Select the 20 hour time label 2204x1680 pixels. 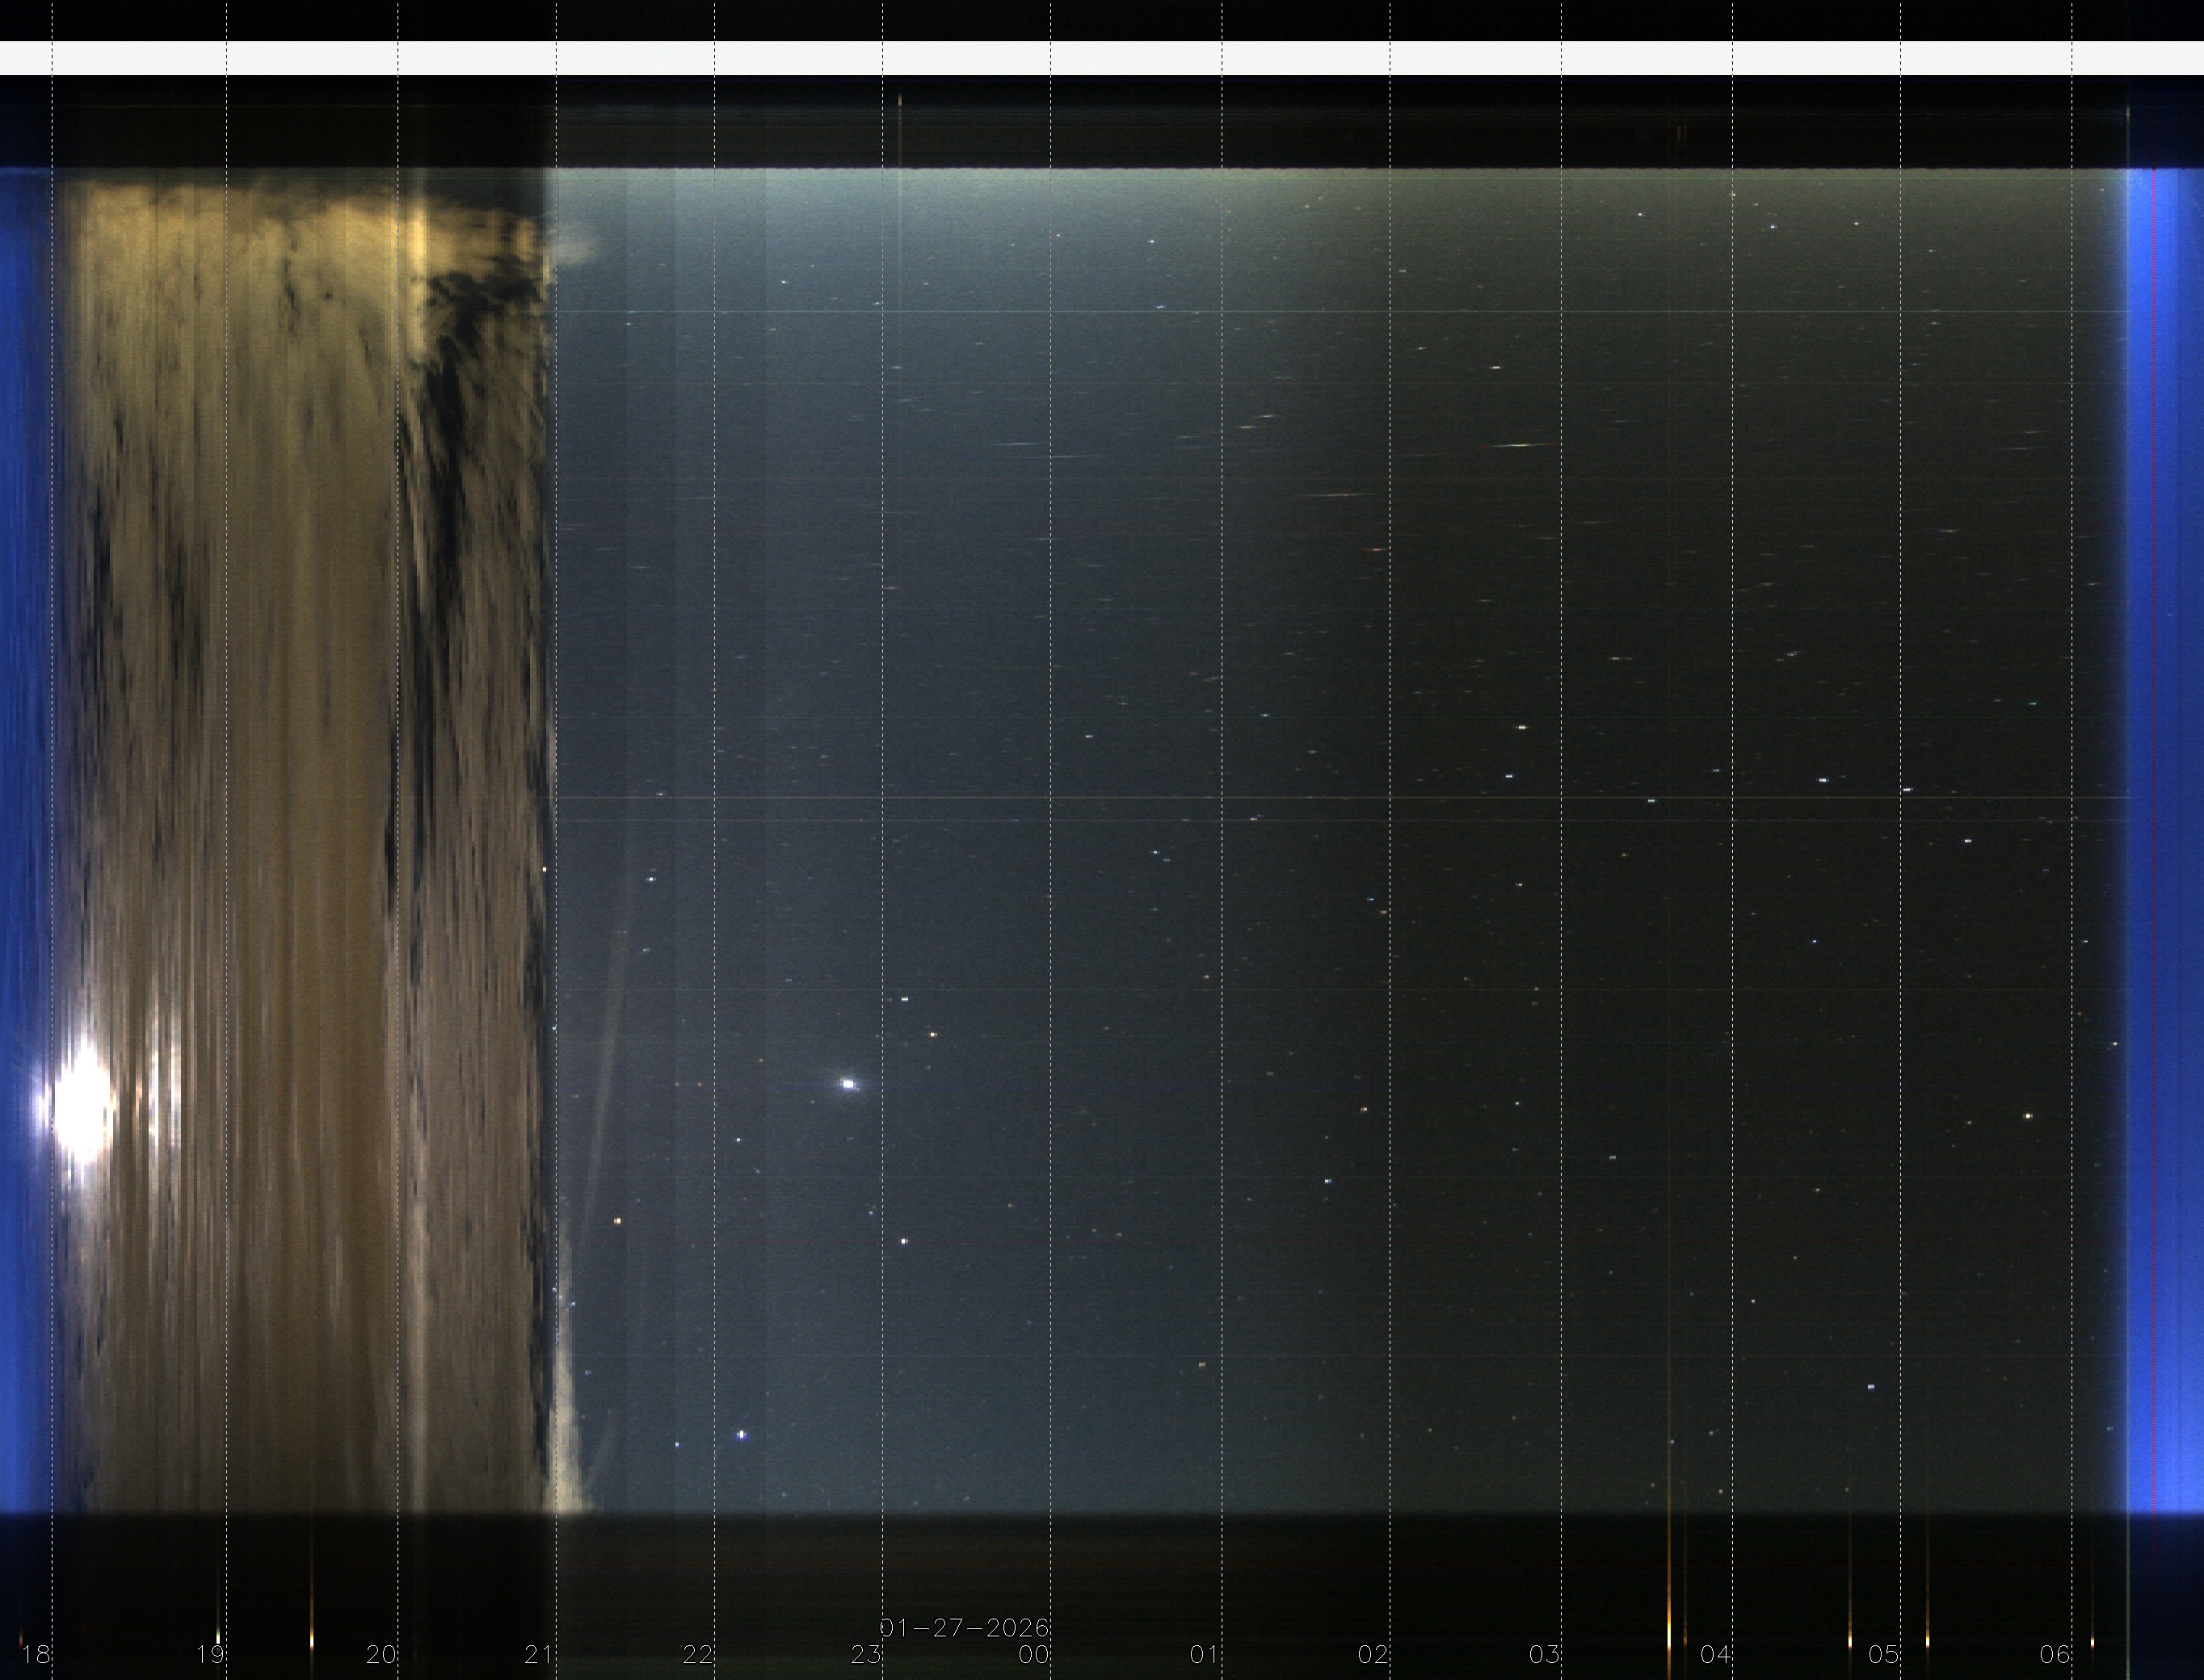(381, 1654)
